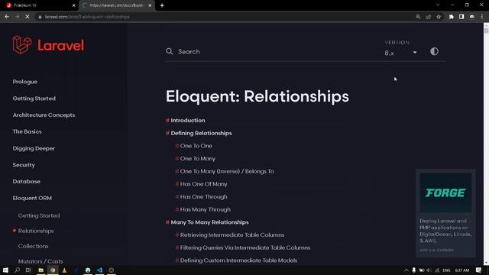Open the Collections sidebar item
Screen dimensions: 489x275
[33, 246]
